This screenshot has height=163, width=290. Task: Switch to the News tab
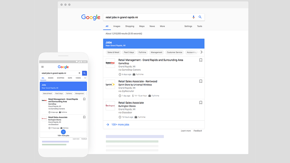coord(152,26)
